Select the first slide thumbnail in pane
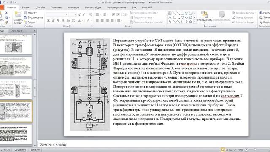This screenshot has height=152, width=270. (16, 44)
